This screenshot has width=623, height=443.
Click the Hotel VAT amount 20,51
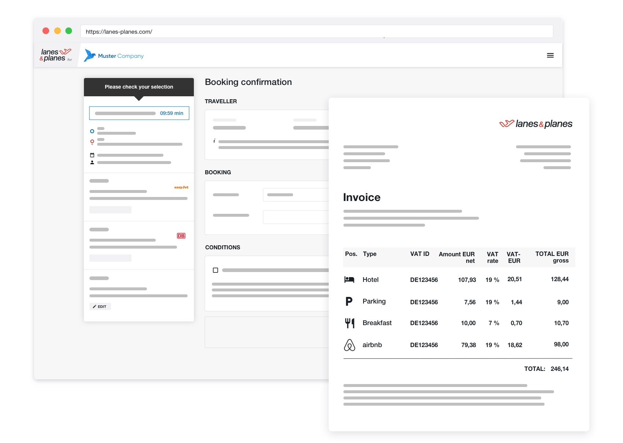point(515,279)
